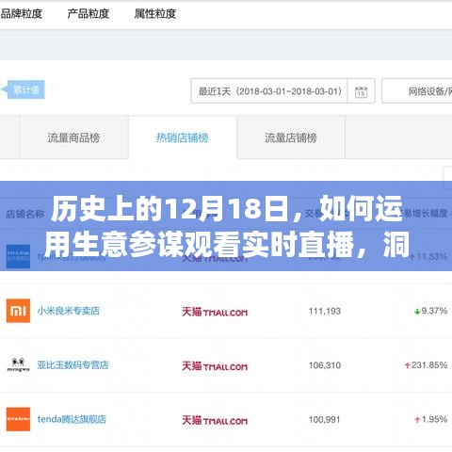This screenshot has width=452, height=452.
Task: Switch to 属性粒度 tab
Action: [x=155, y=14]
